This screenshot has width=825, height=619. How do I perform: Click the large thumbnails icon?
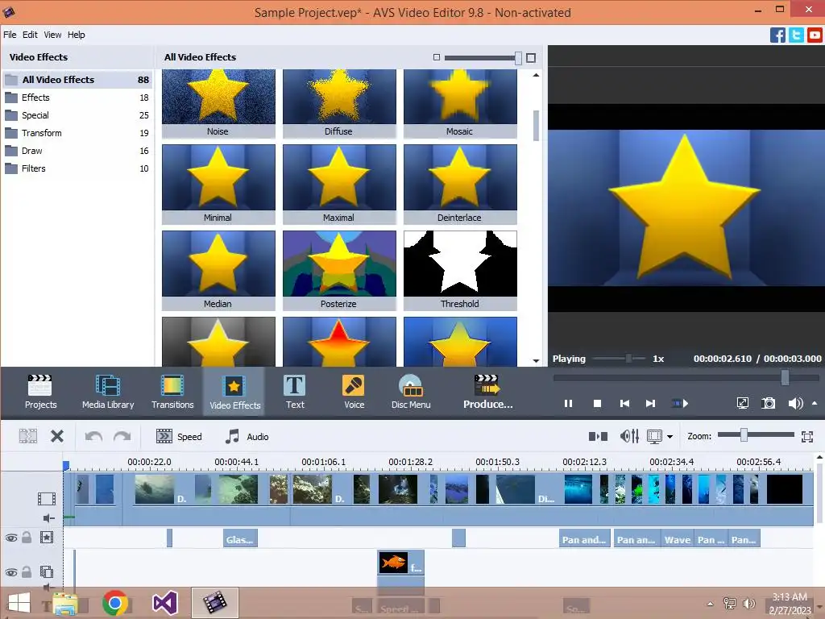(531, 57)
